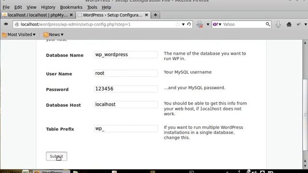
Task: Go back with the back arrow
Action: 6,24
